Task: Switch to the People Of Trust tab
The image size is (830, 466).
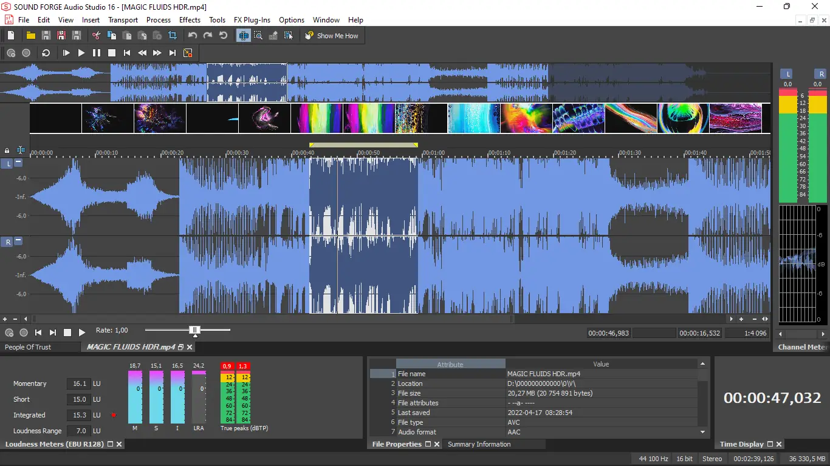Action: pos(28,347)
